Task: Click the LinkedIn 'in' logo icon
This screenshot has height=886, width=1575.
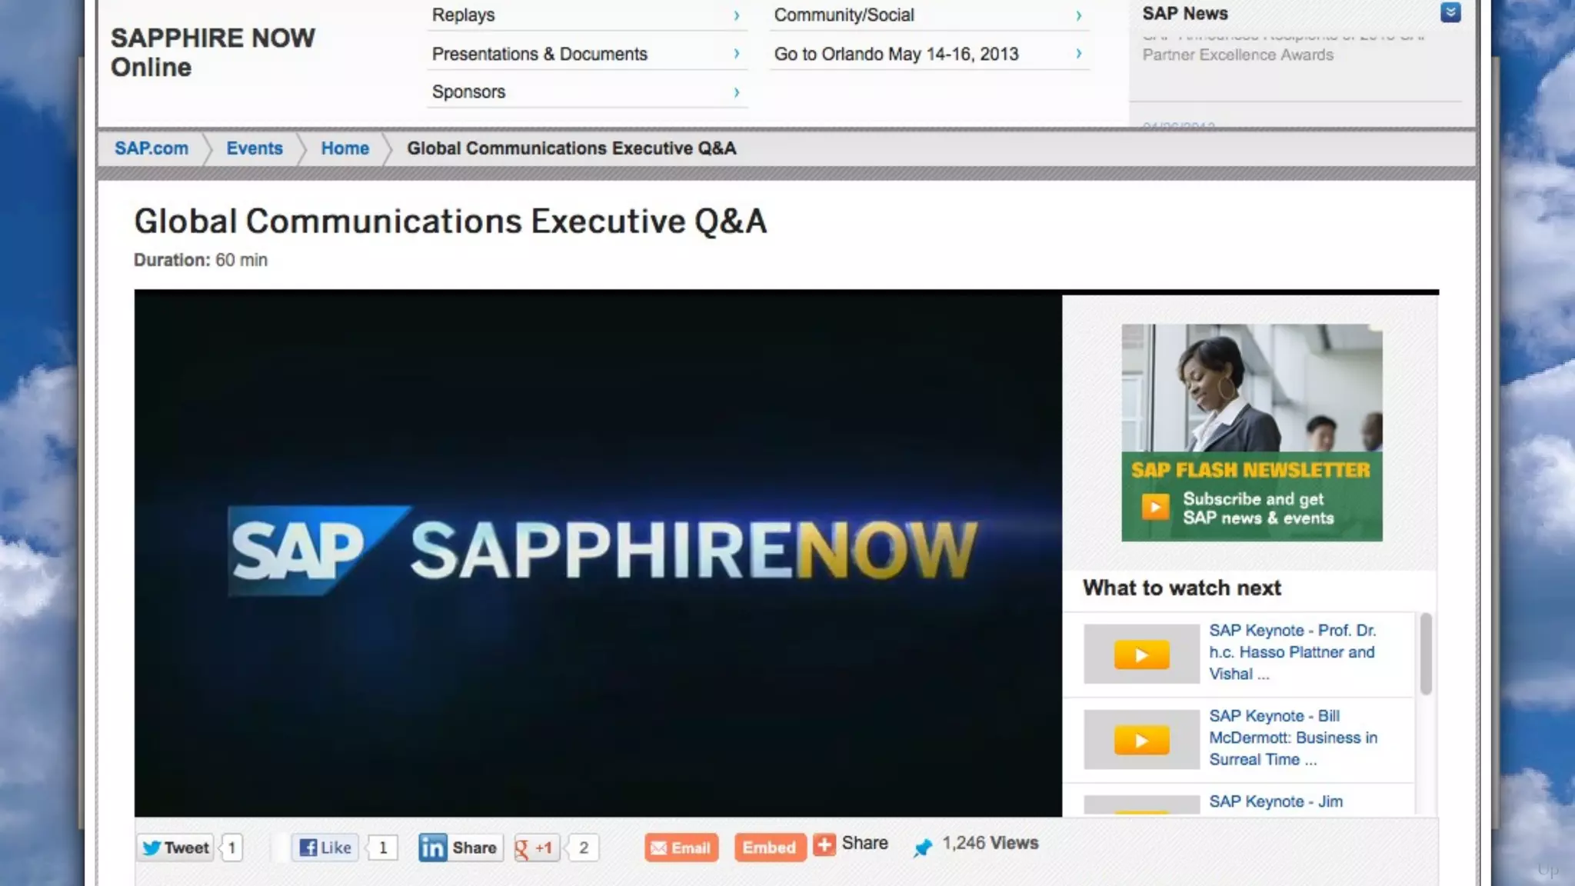Action: 432,848
